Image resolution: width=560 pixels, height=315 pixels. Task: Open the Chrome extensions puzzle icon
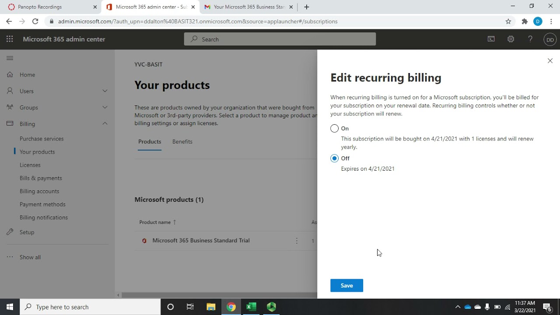coord(525,21)
